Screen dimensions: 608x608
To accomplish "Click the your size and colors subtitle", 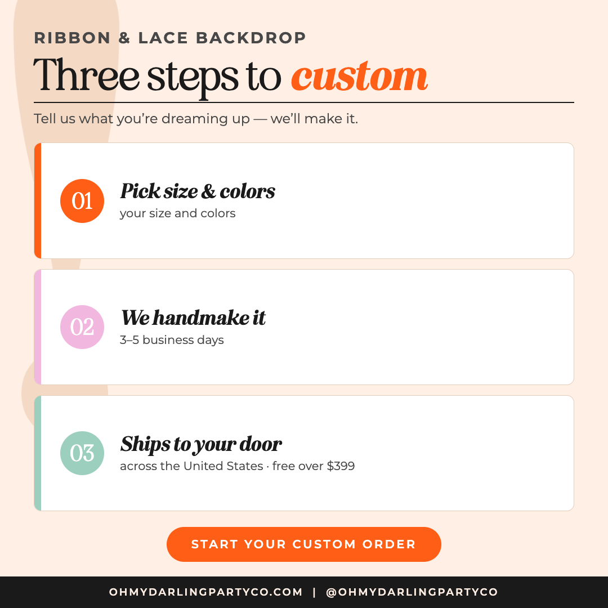I will pyautogui.click(x=177, y=214).
